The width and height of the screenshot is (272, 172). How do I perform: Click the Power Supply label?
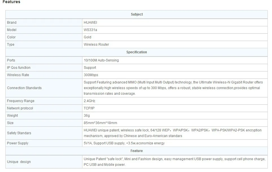(x=17, y=143)
